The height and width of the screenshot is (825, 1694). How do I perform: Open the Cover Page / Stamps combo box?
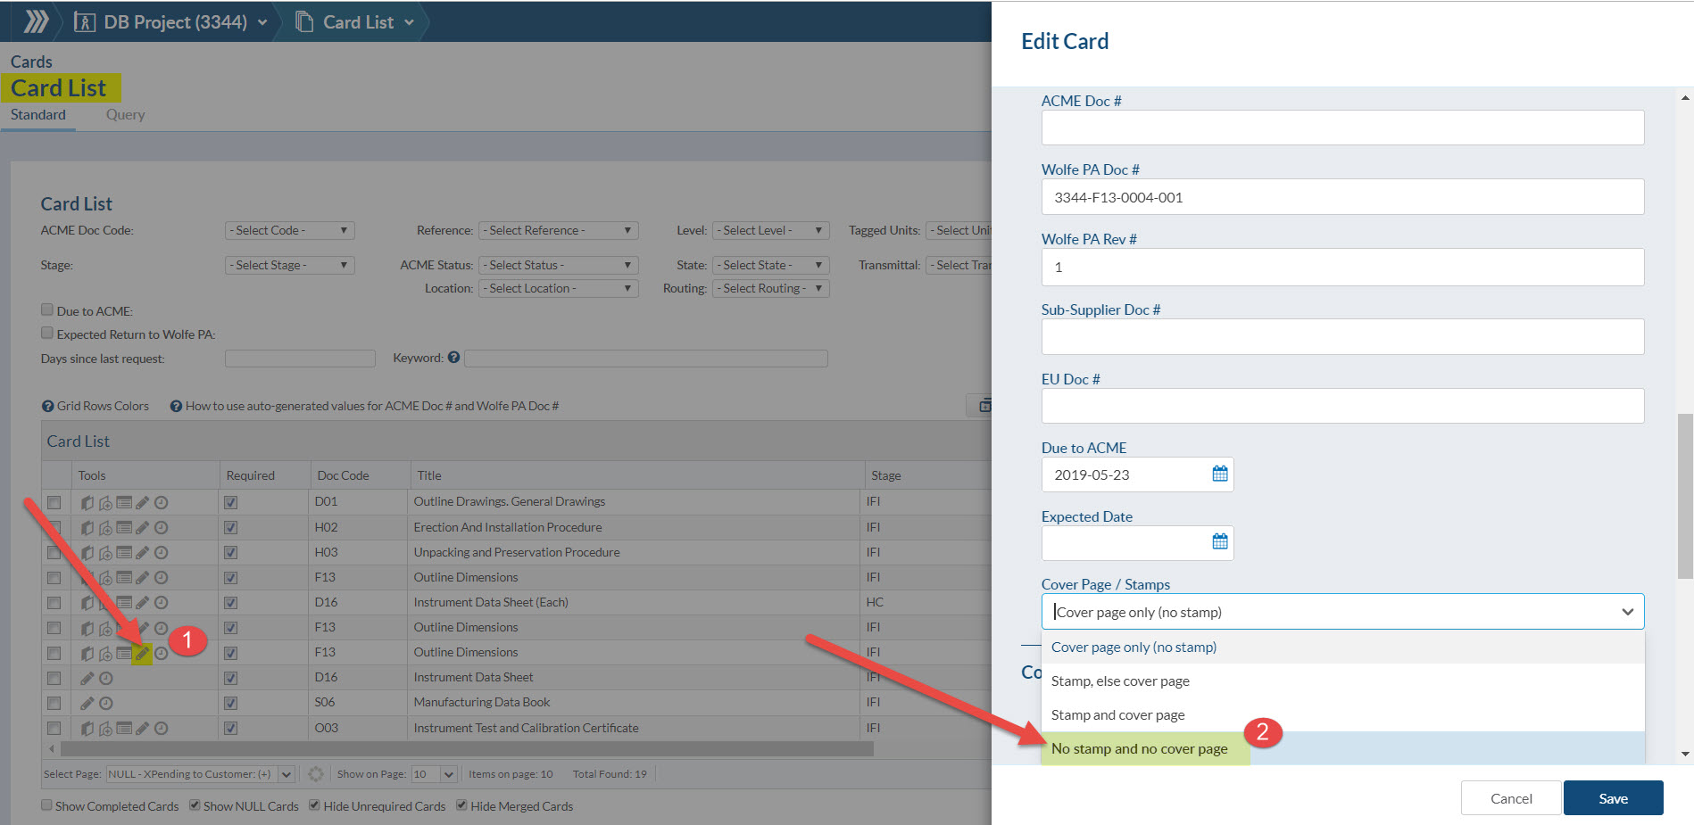pos(1342,612)
